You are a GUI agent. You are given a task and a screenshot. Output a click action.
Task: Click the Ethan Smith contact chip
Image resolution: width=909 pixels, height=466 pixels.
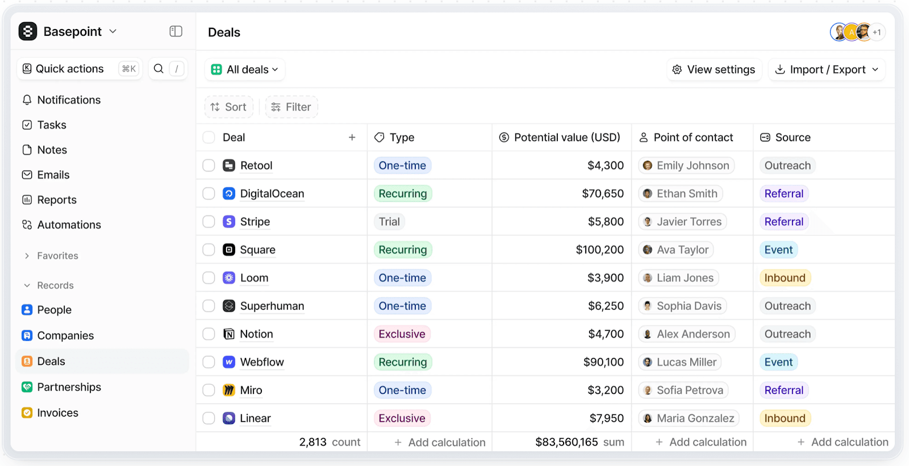click(x=681, y=194)
